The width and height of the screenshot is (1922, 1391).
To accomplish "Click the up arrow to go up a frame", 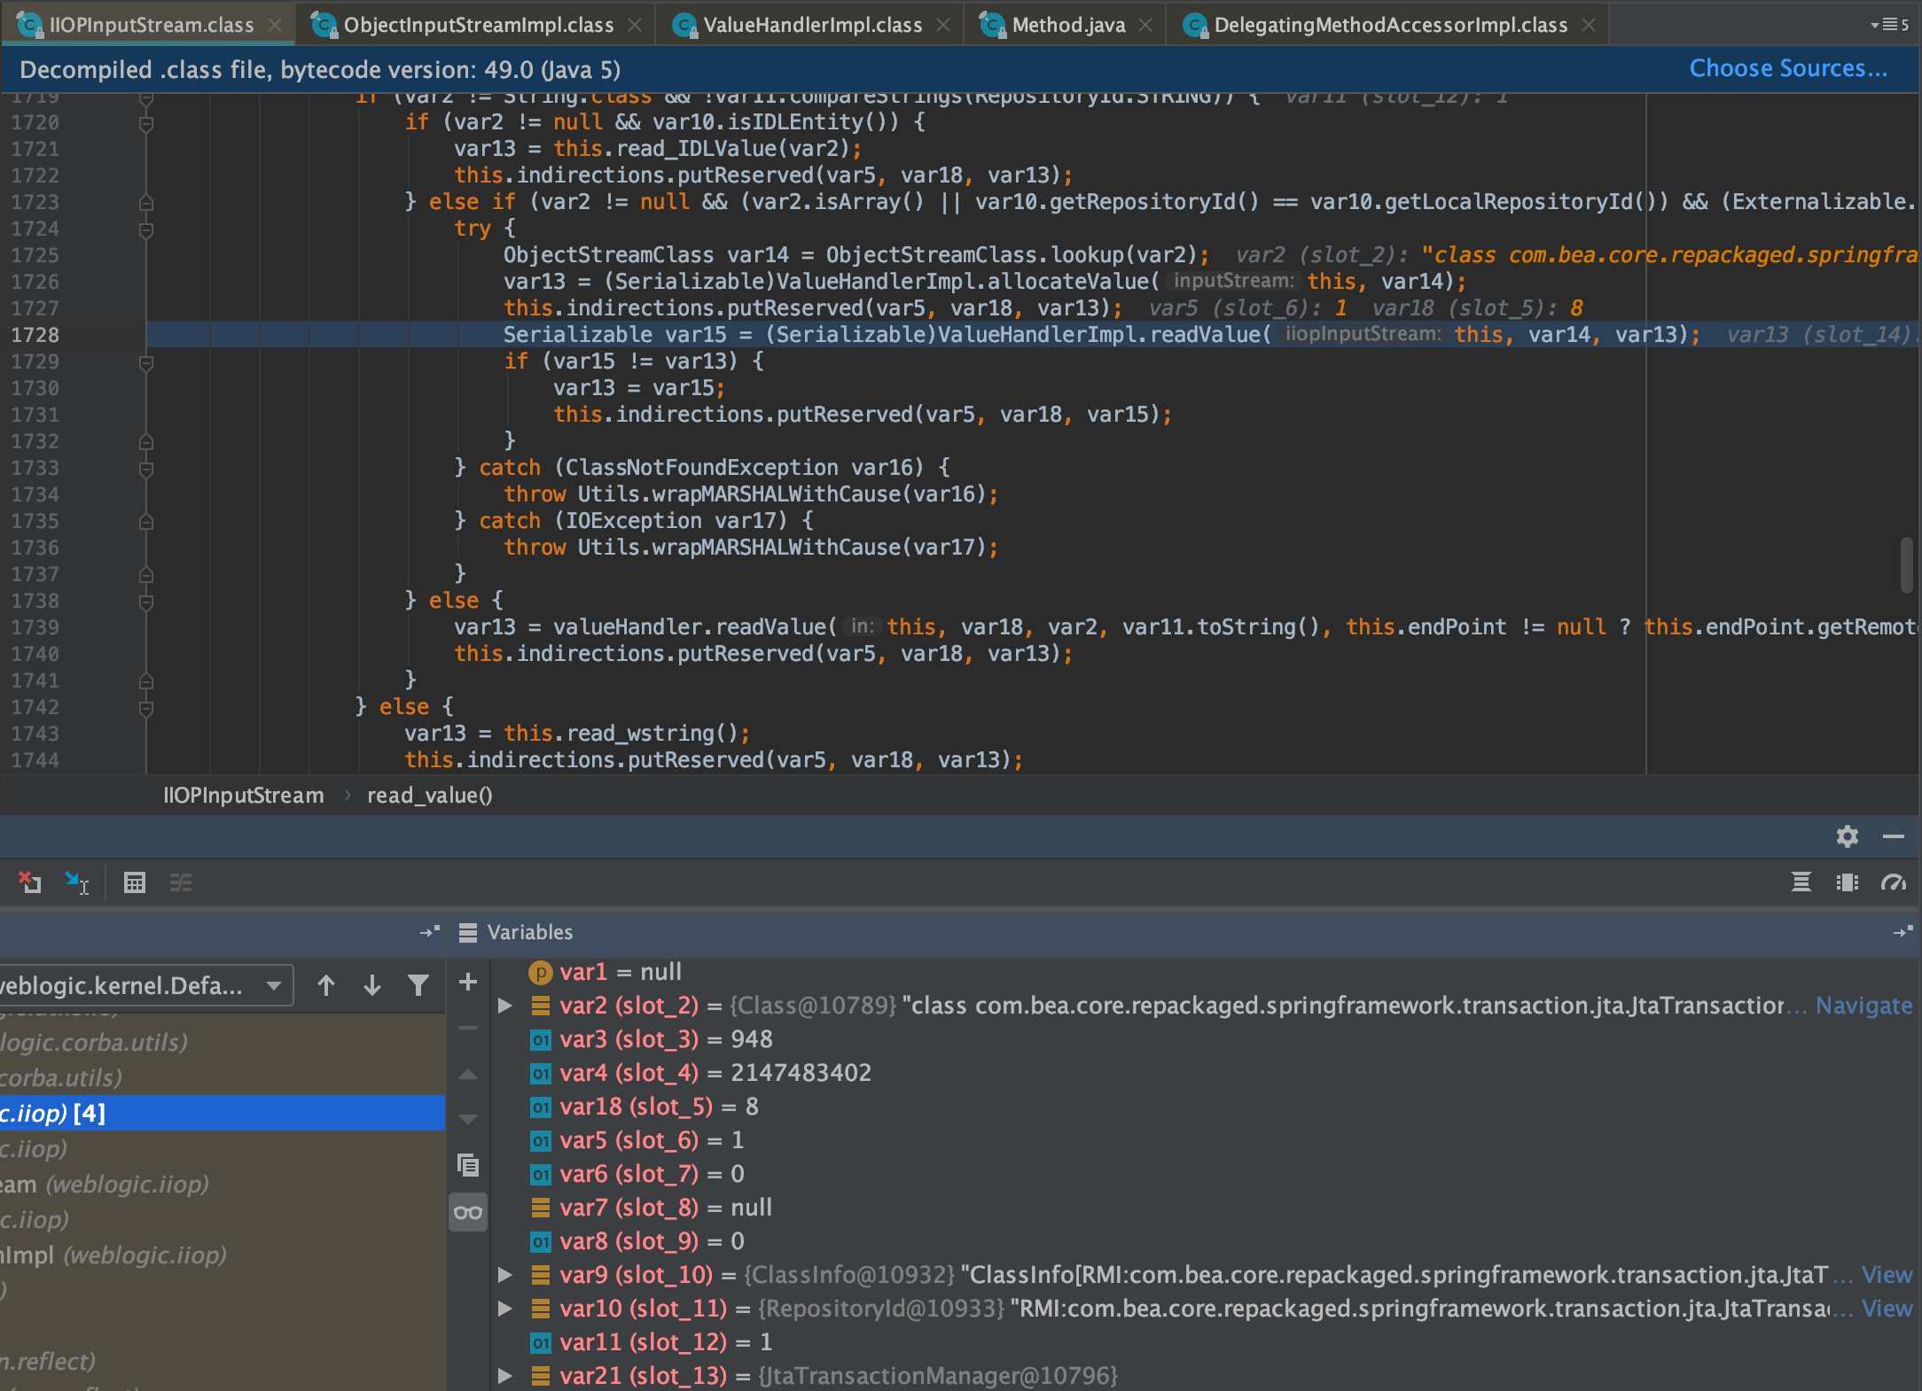I will [325, 984].
